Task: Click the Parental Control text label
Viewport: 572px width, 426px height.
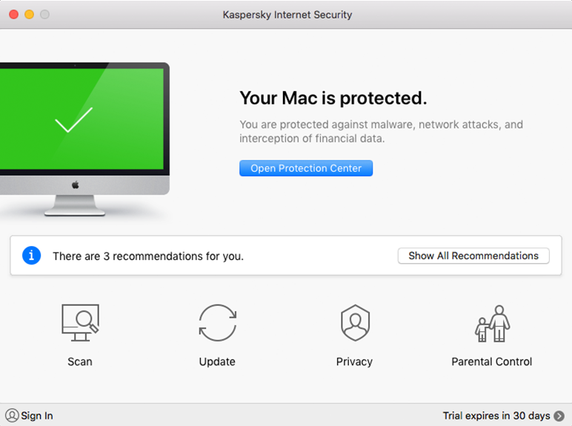Action: click(492, 362)
